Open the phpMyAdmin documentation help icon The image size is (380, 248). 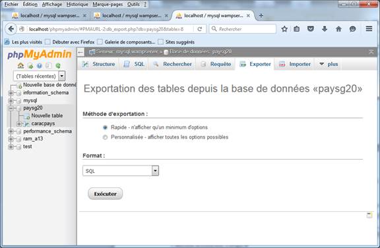coord(40,66)
